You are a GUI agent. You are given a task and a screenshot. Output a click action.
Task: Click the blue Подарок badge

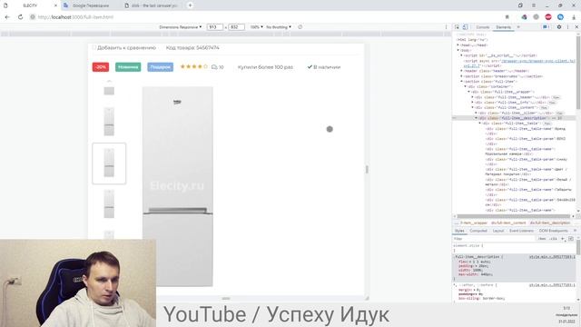coord(160,67)
